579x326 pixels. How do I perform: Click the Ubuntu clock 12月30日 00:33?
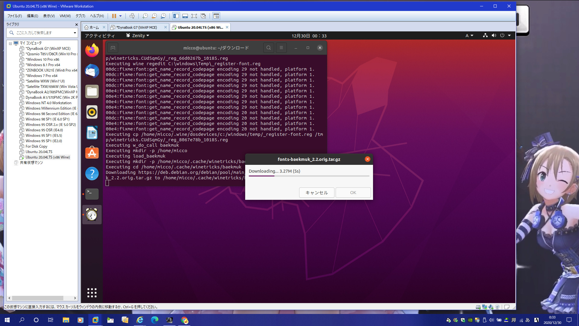(309, 36)
